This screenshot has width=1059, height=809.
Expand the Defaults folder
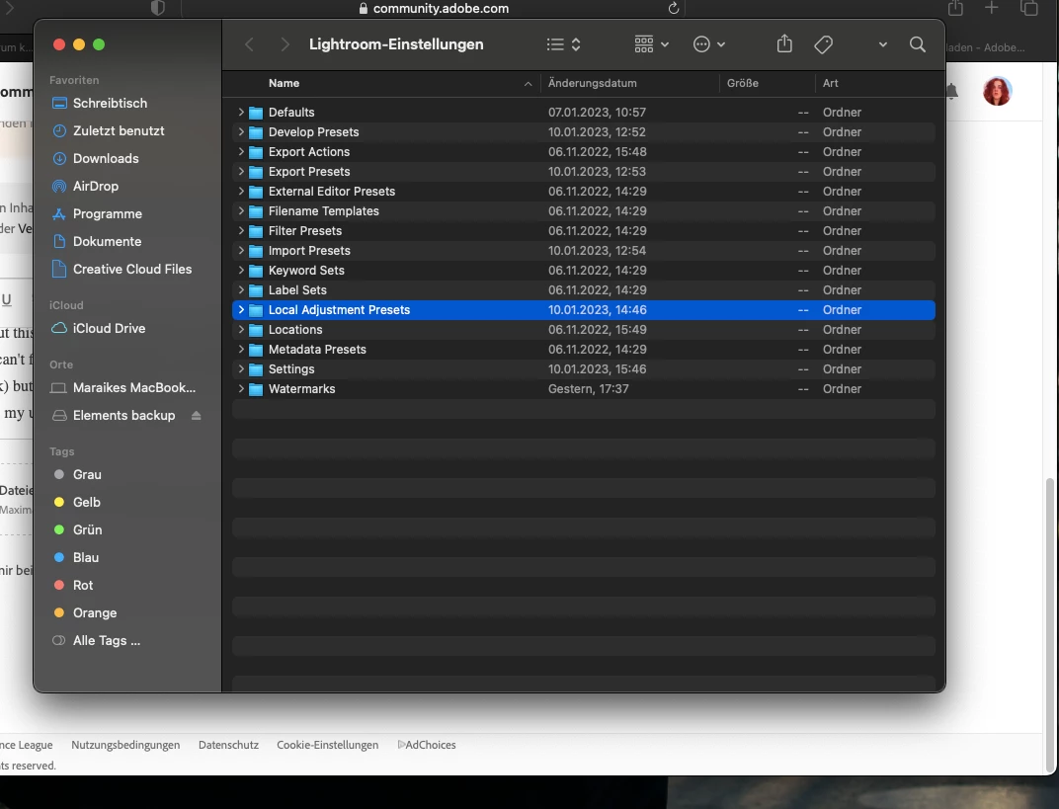[241, 112]
